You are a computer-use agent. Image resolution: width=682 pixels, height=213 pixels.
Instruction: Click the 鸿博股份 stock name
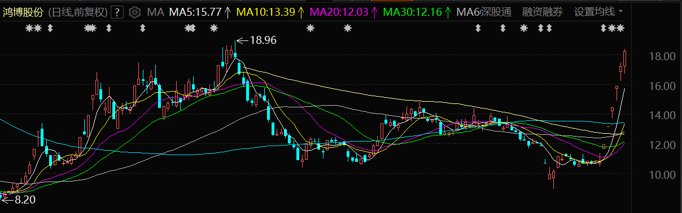(x=23, y=12)
